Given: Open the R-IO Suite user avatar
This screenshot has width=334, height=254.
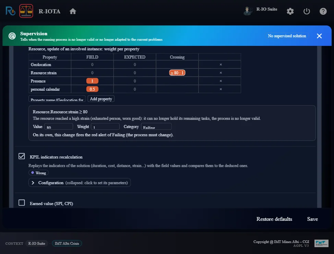Looking at the screenshot, I should 248,11.
